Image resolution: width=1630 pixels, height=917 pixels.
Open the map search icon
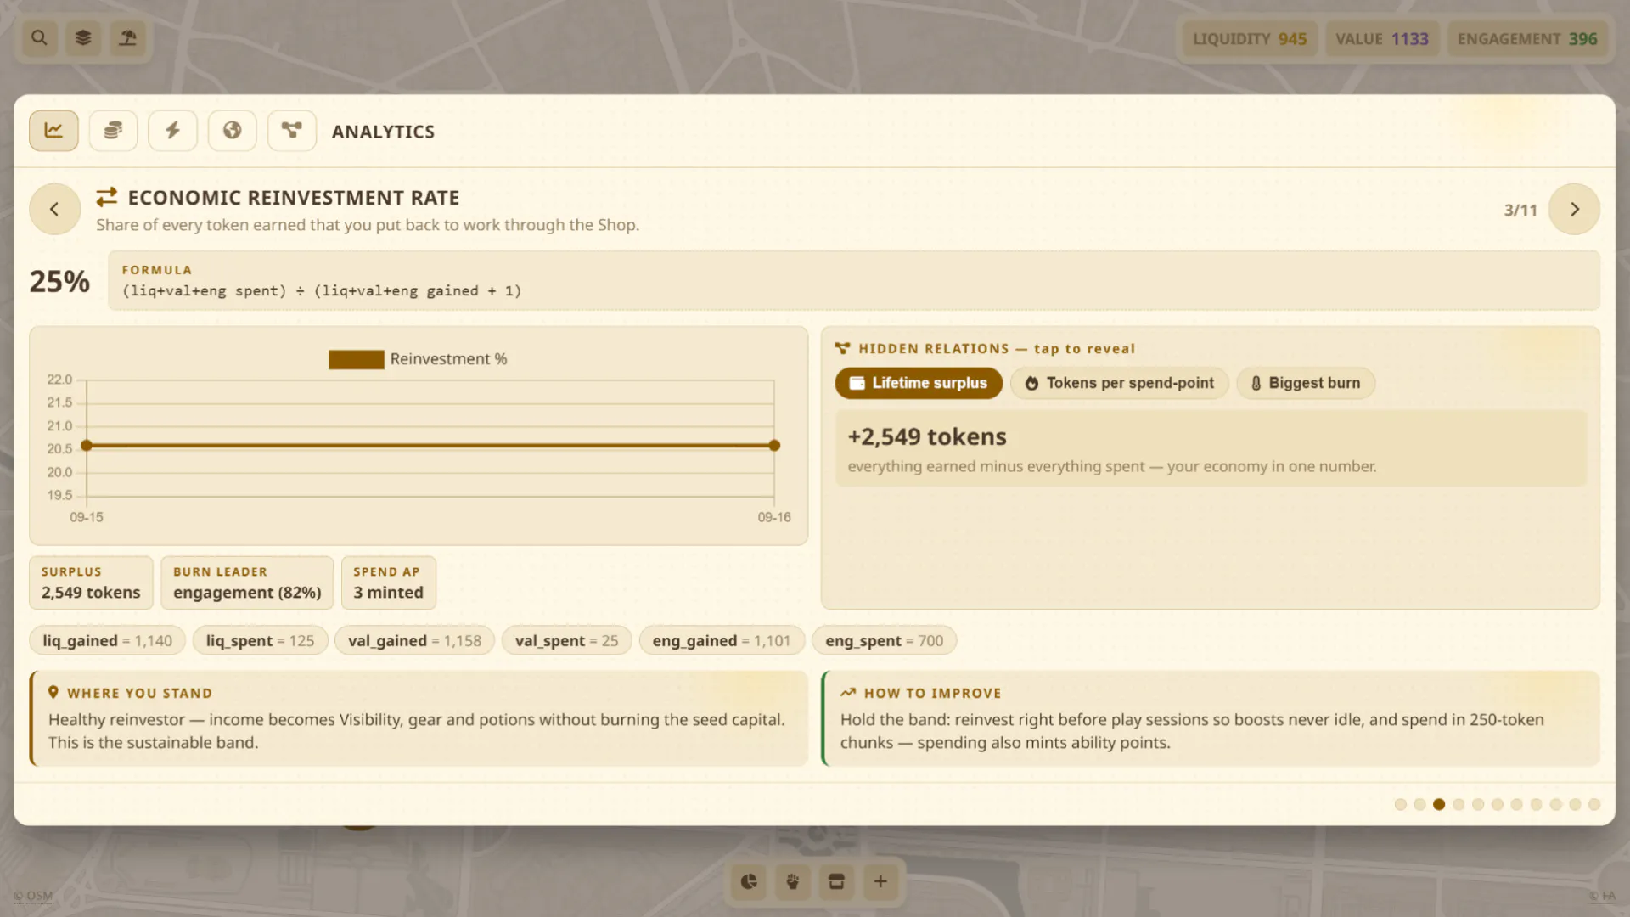(x=39, y=38)
